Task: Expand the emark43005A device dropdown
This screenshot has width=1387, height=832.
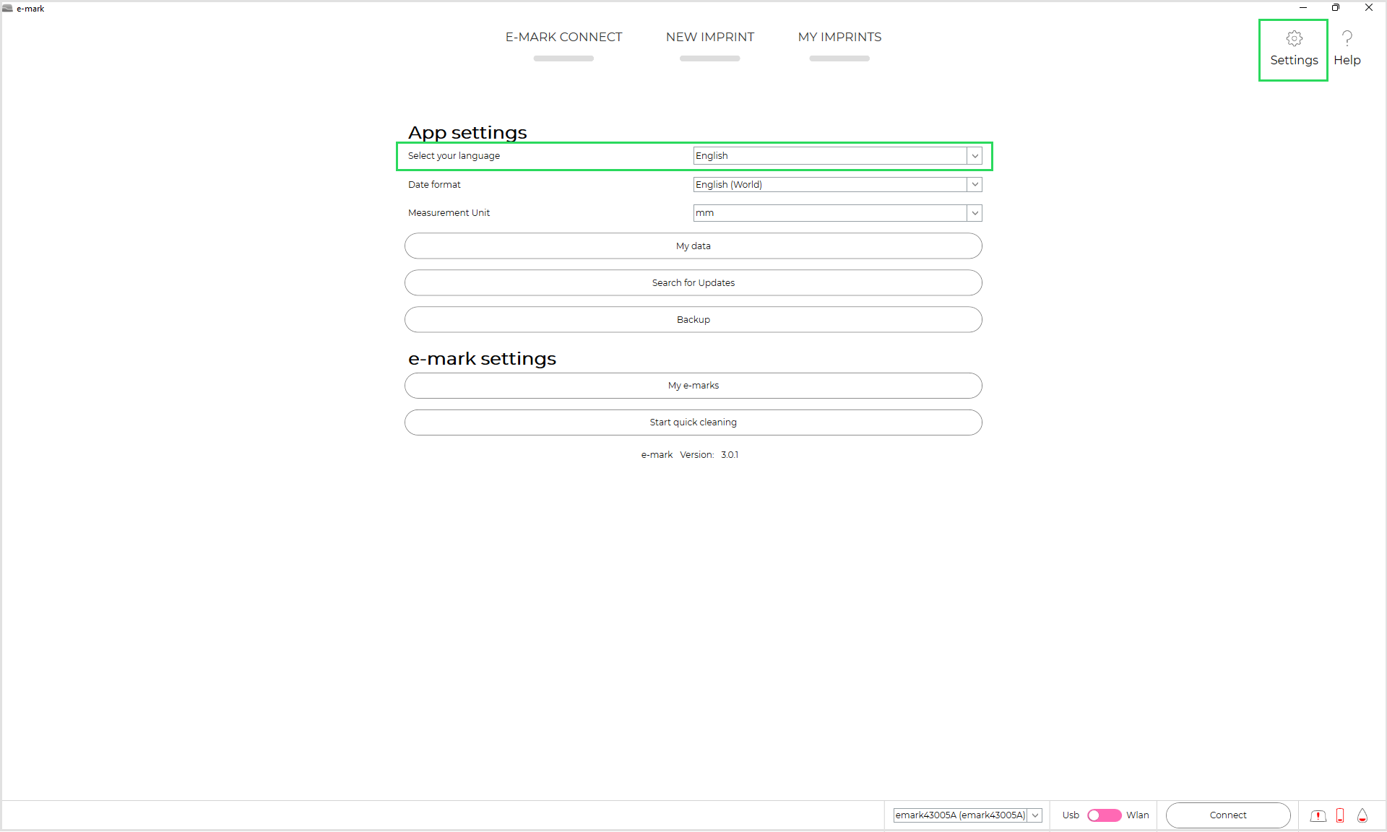Action: 1034,815
